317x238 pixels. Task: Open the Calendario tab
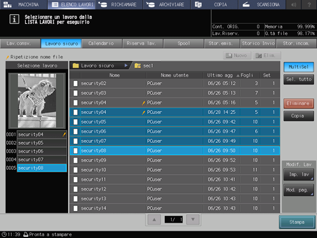pos(102,44)
